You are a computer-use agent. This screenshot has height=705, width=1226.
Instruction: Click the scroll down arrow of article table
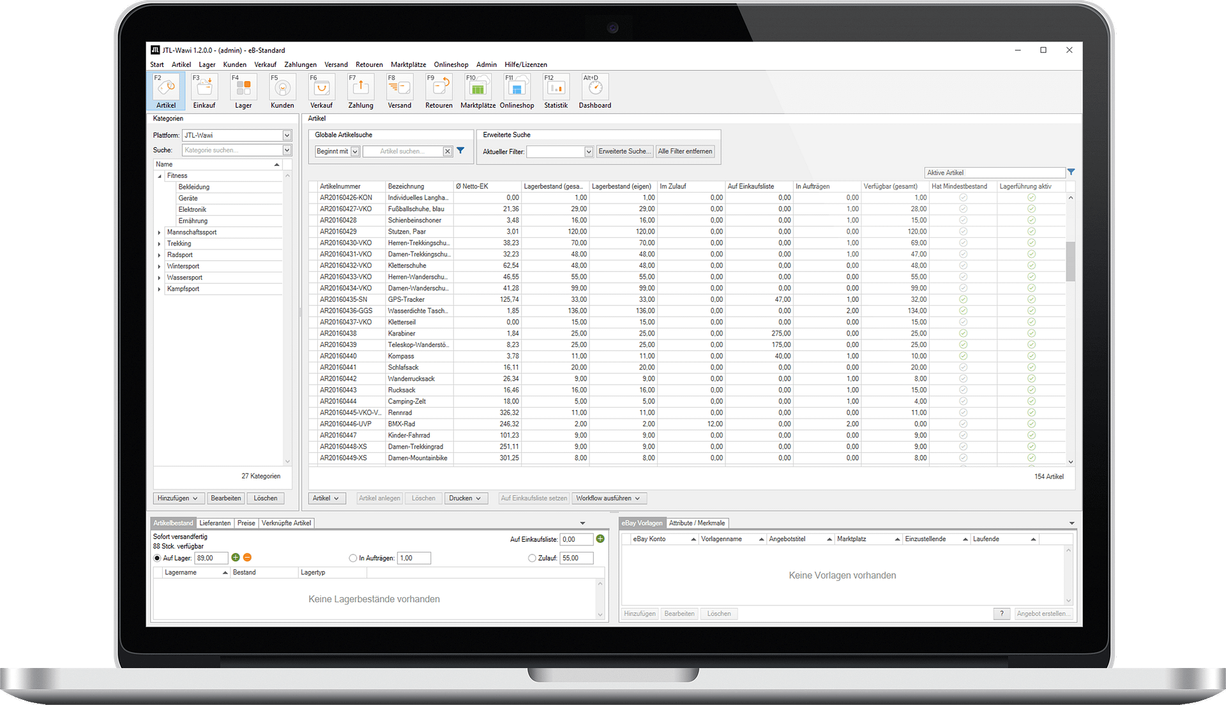pos(1070,461)
